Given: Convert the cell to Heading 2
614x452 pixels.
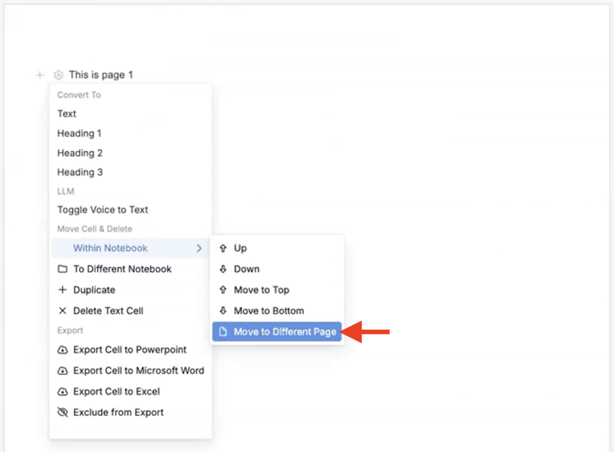Looking at the screenshot, I should click(80, 153).
